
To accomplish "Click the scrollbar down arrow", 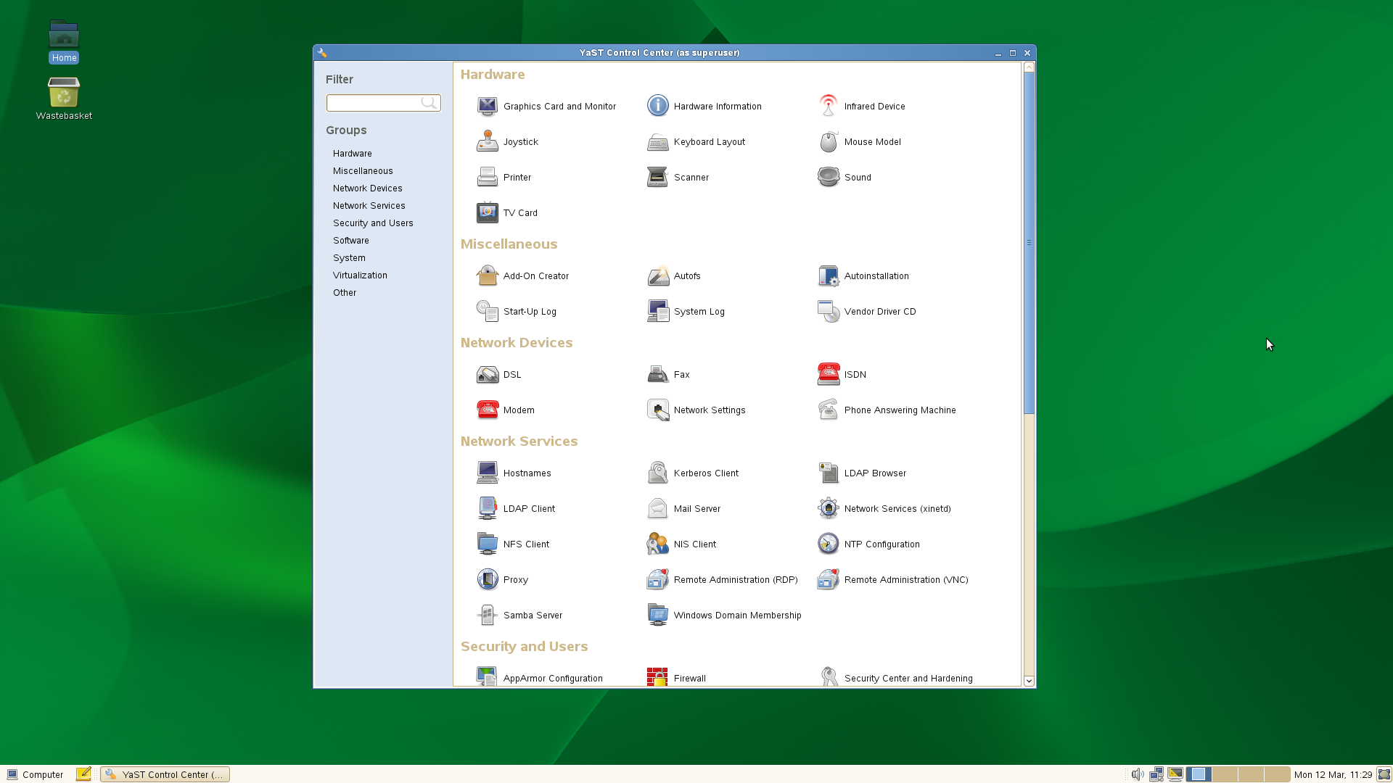I will click(x=1028, y=681).
